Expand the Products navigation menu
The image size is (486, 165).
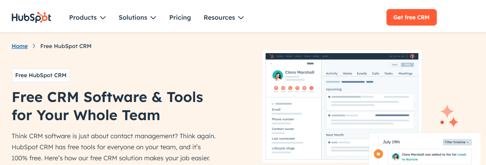pyautogui.click(x=87, y=17)
